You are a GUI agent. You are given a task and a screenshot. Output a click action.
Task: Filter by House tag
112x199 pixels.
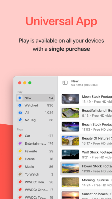pos(35,159)
